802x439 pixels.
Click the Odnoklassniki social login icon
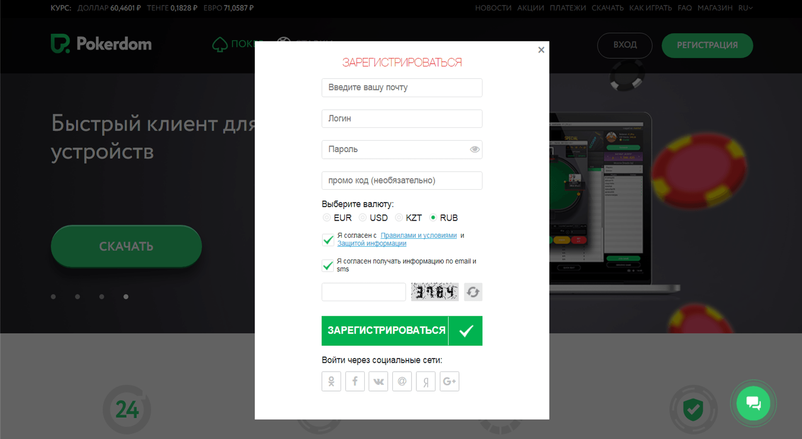pyautogui.click(x=331, y=381)
